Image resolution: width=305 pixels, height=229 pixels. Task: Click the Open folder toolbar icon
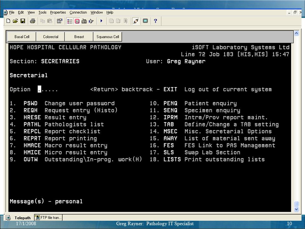(x=15, y=21)
